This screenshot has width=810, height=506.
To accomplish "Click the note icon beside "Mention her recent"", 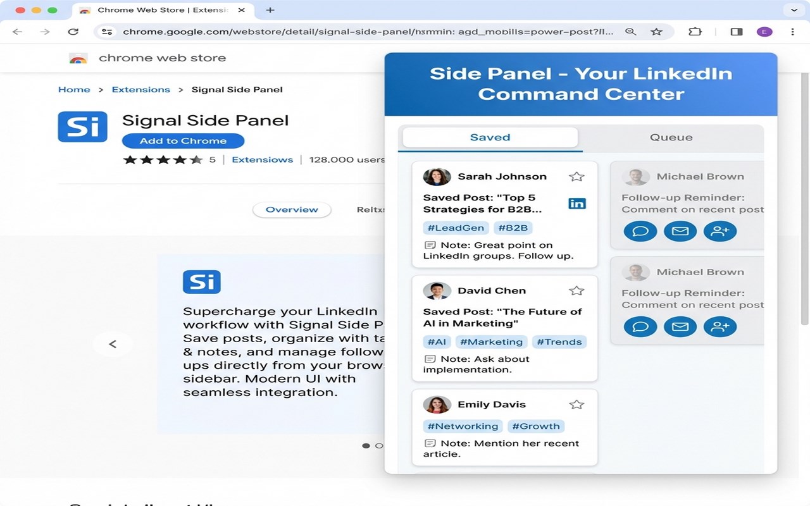I will coord(430,443).
